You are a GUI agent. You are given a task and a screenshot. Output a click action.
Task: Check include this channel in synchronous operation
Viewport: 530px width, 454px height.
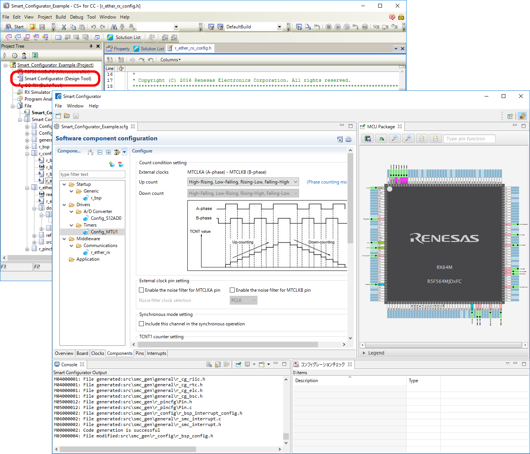pyautogui.click(x=142, y=324)
